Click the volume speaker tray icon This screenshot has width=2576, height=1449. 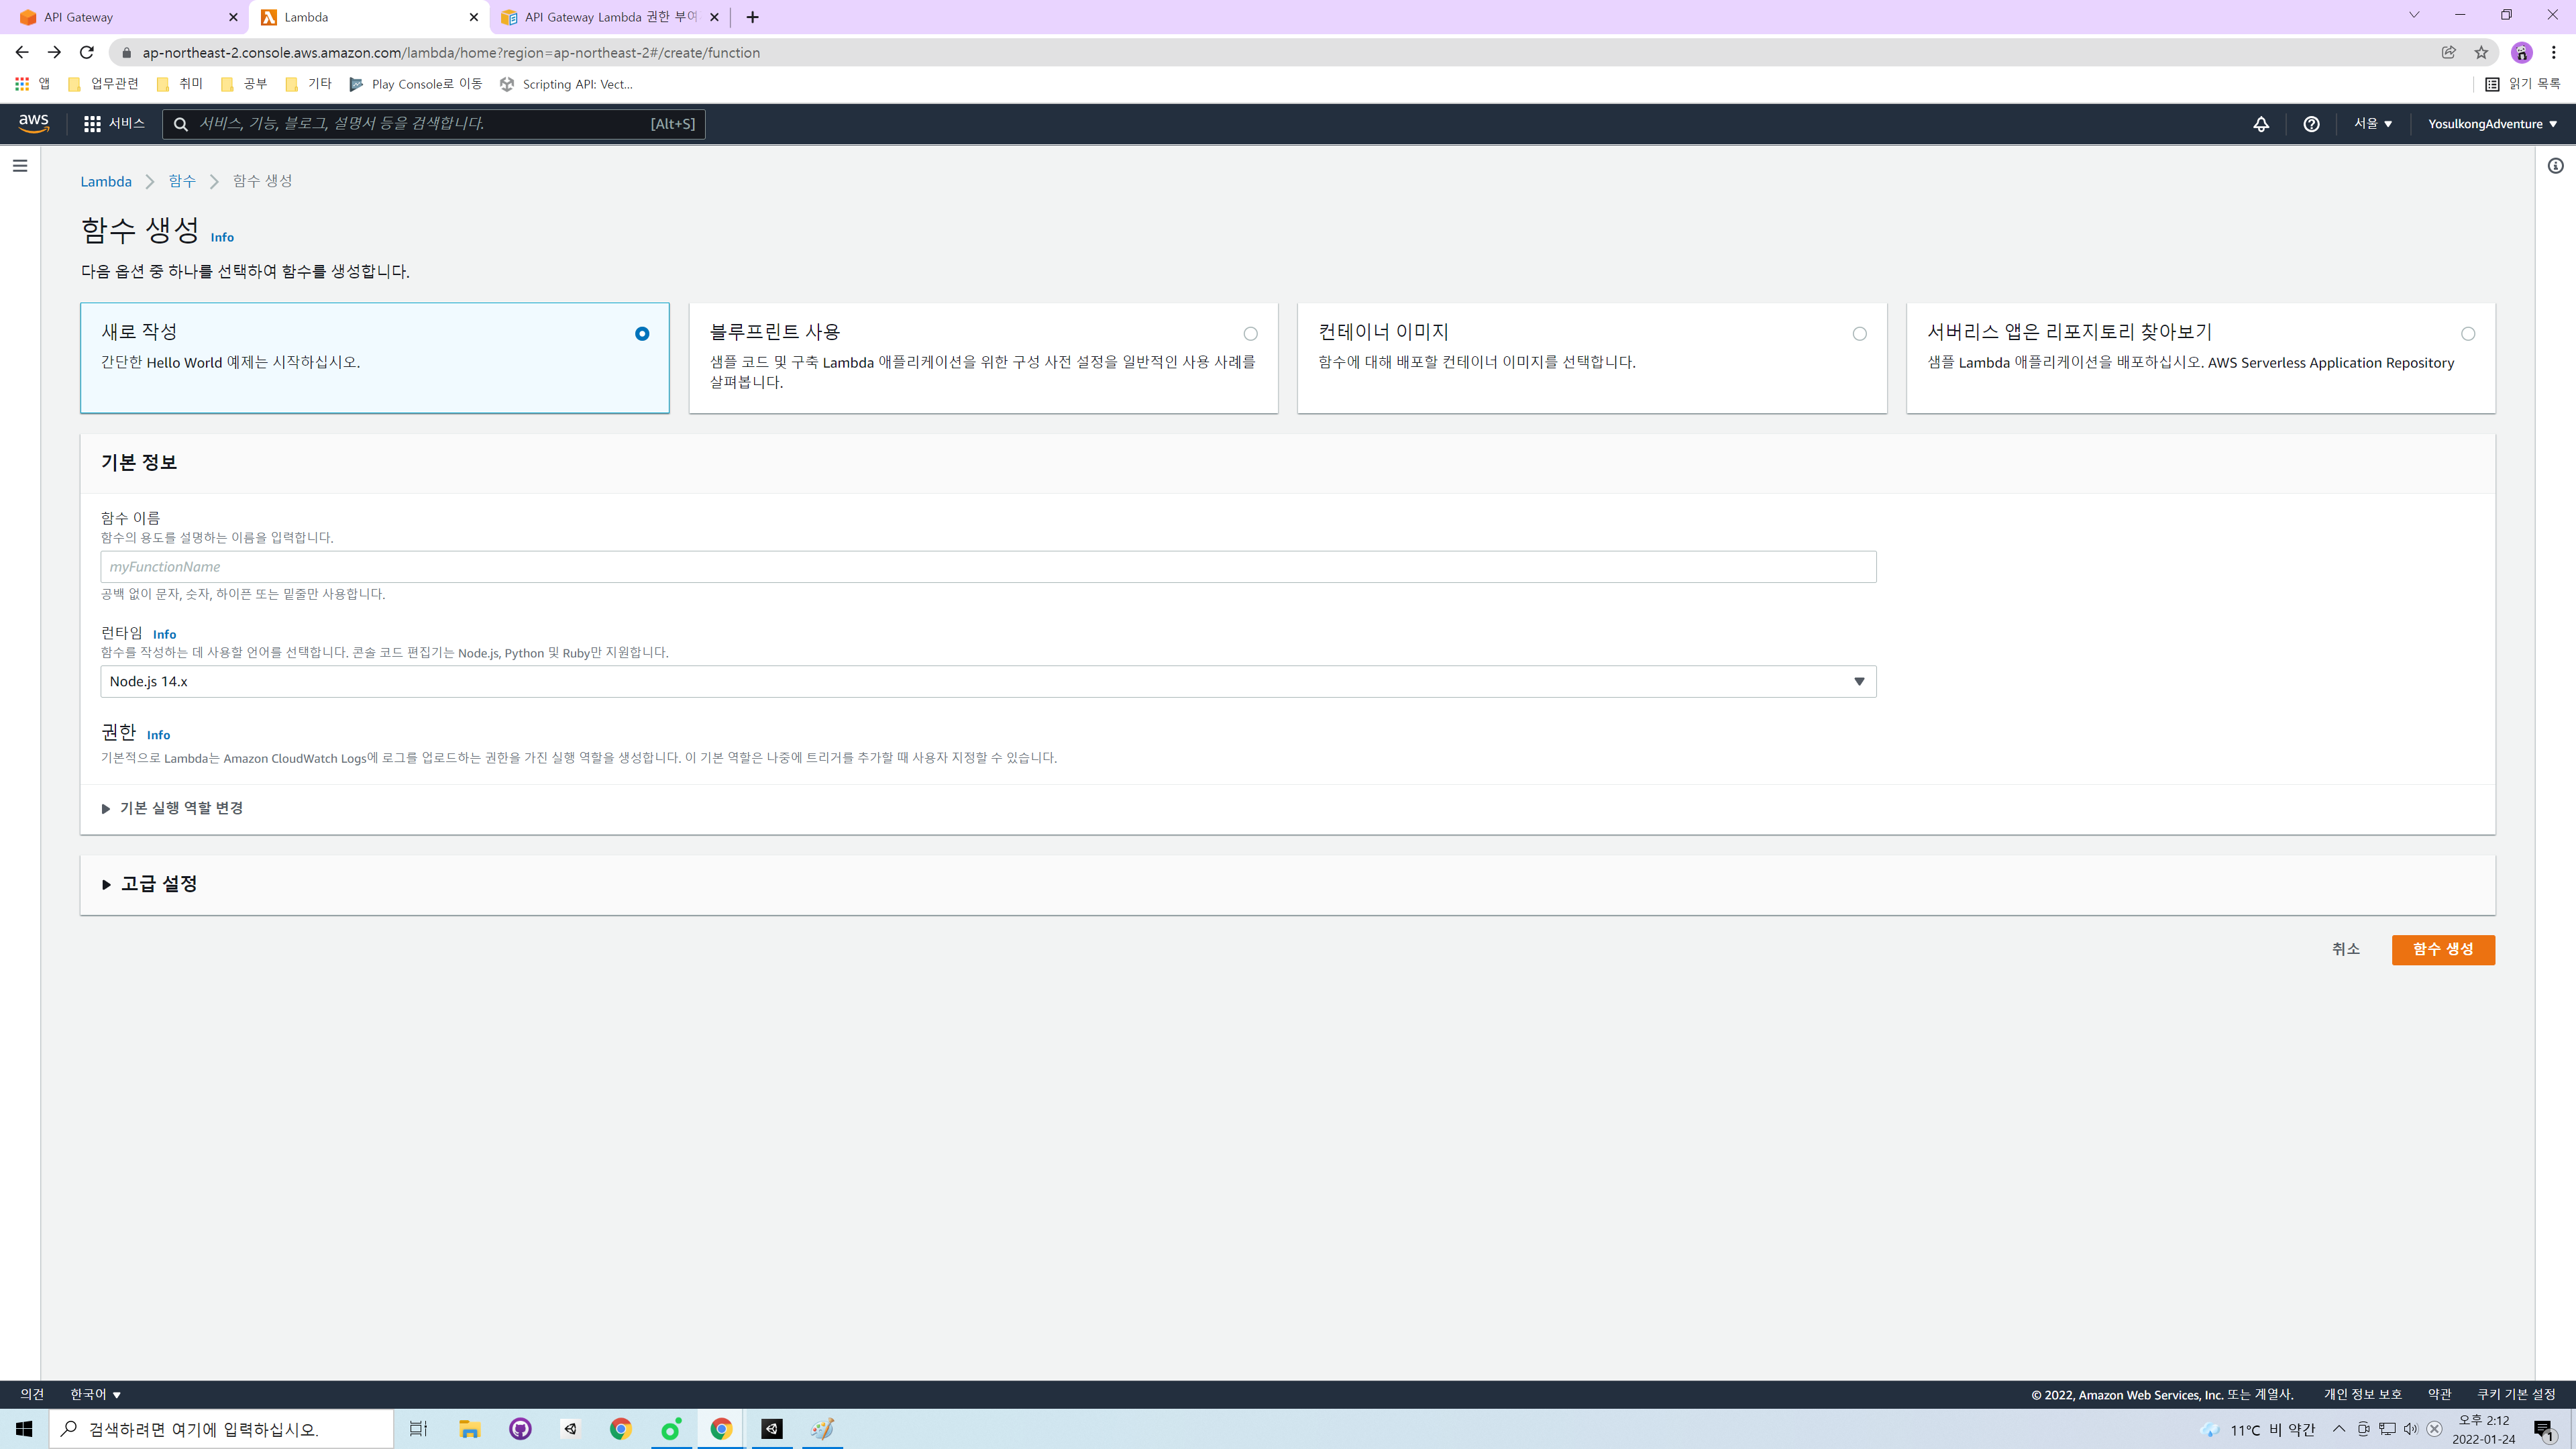(2410, 1429)
